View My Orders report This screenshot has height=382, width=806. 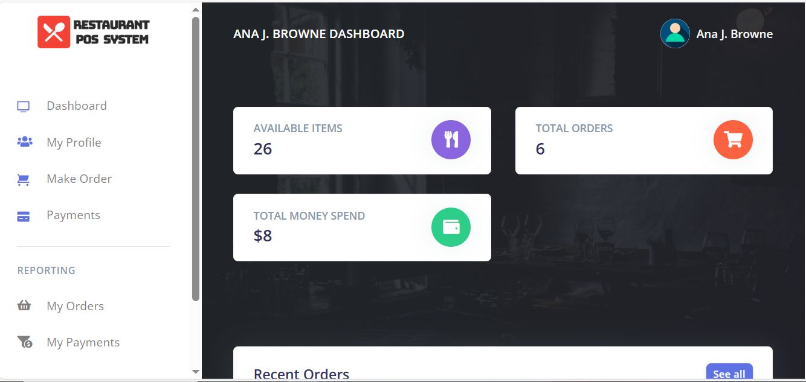(x=75, y=306)
